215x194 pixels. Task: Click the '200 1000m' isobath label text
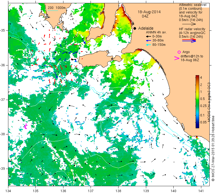tap(57, 8)
